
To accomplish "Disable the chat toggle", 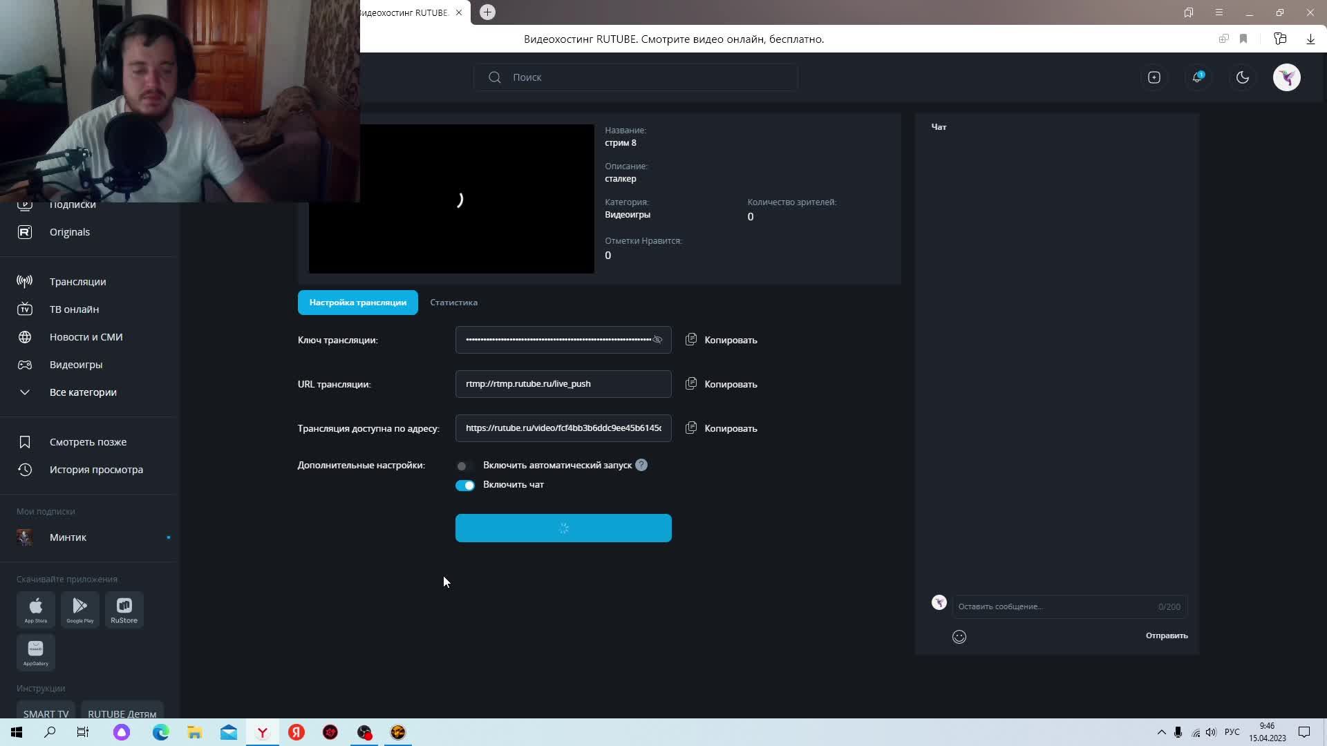I will point(464,486).
